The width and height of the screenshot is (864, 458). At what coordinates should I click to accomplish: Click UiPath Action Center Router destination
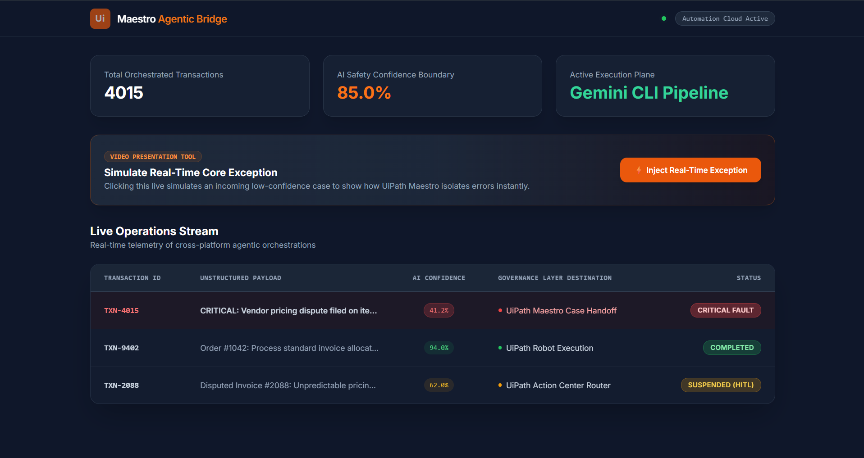(558, 385)
